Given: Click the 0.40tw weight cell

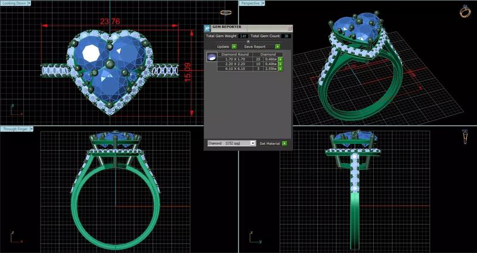Looking at the screenshot, I should tap(270, 64).
